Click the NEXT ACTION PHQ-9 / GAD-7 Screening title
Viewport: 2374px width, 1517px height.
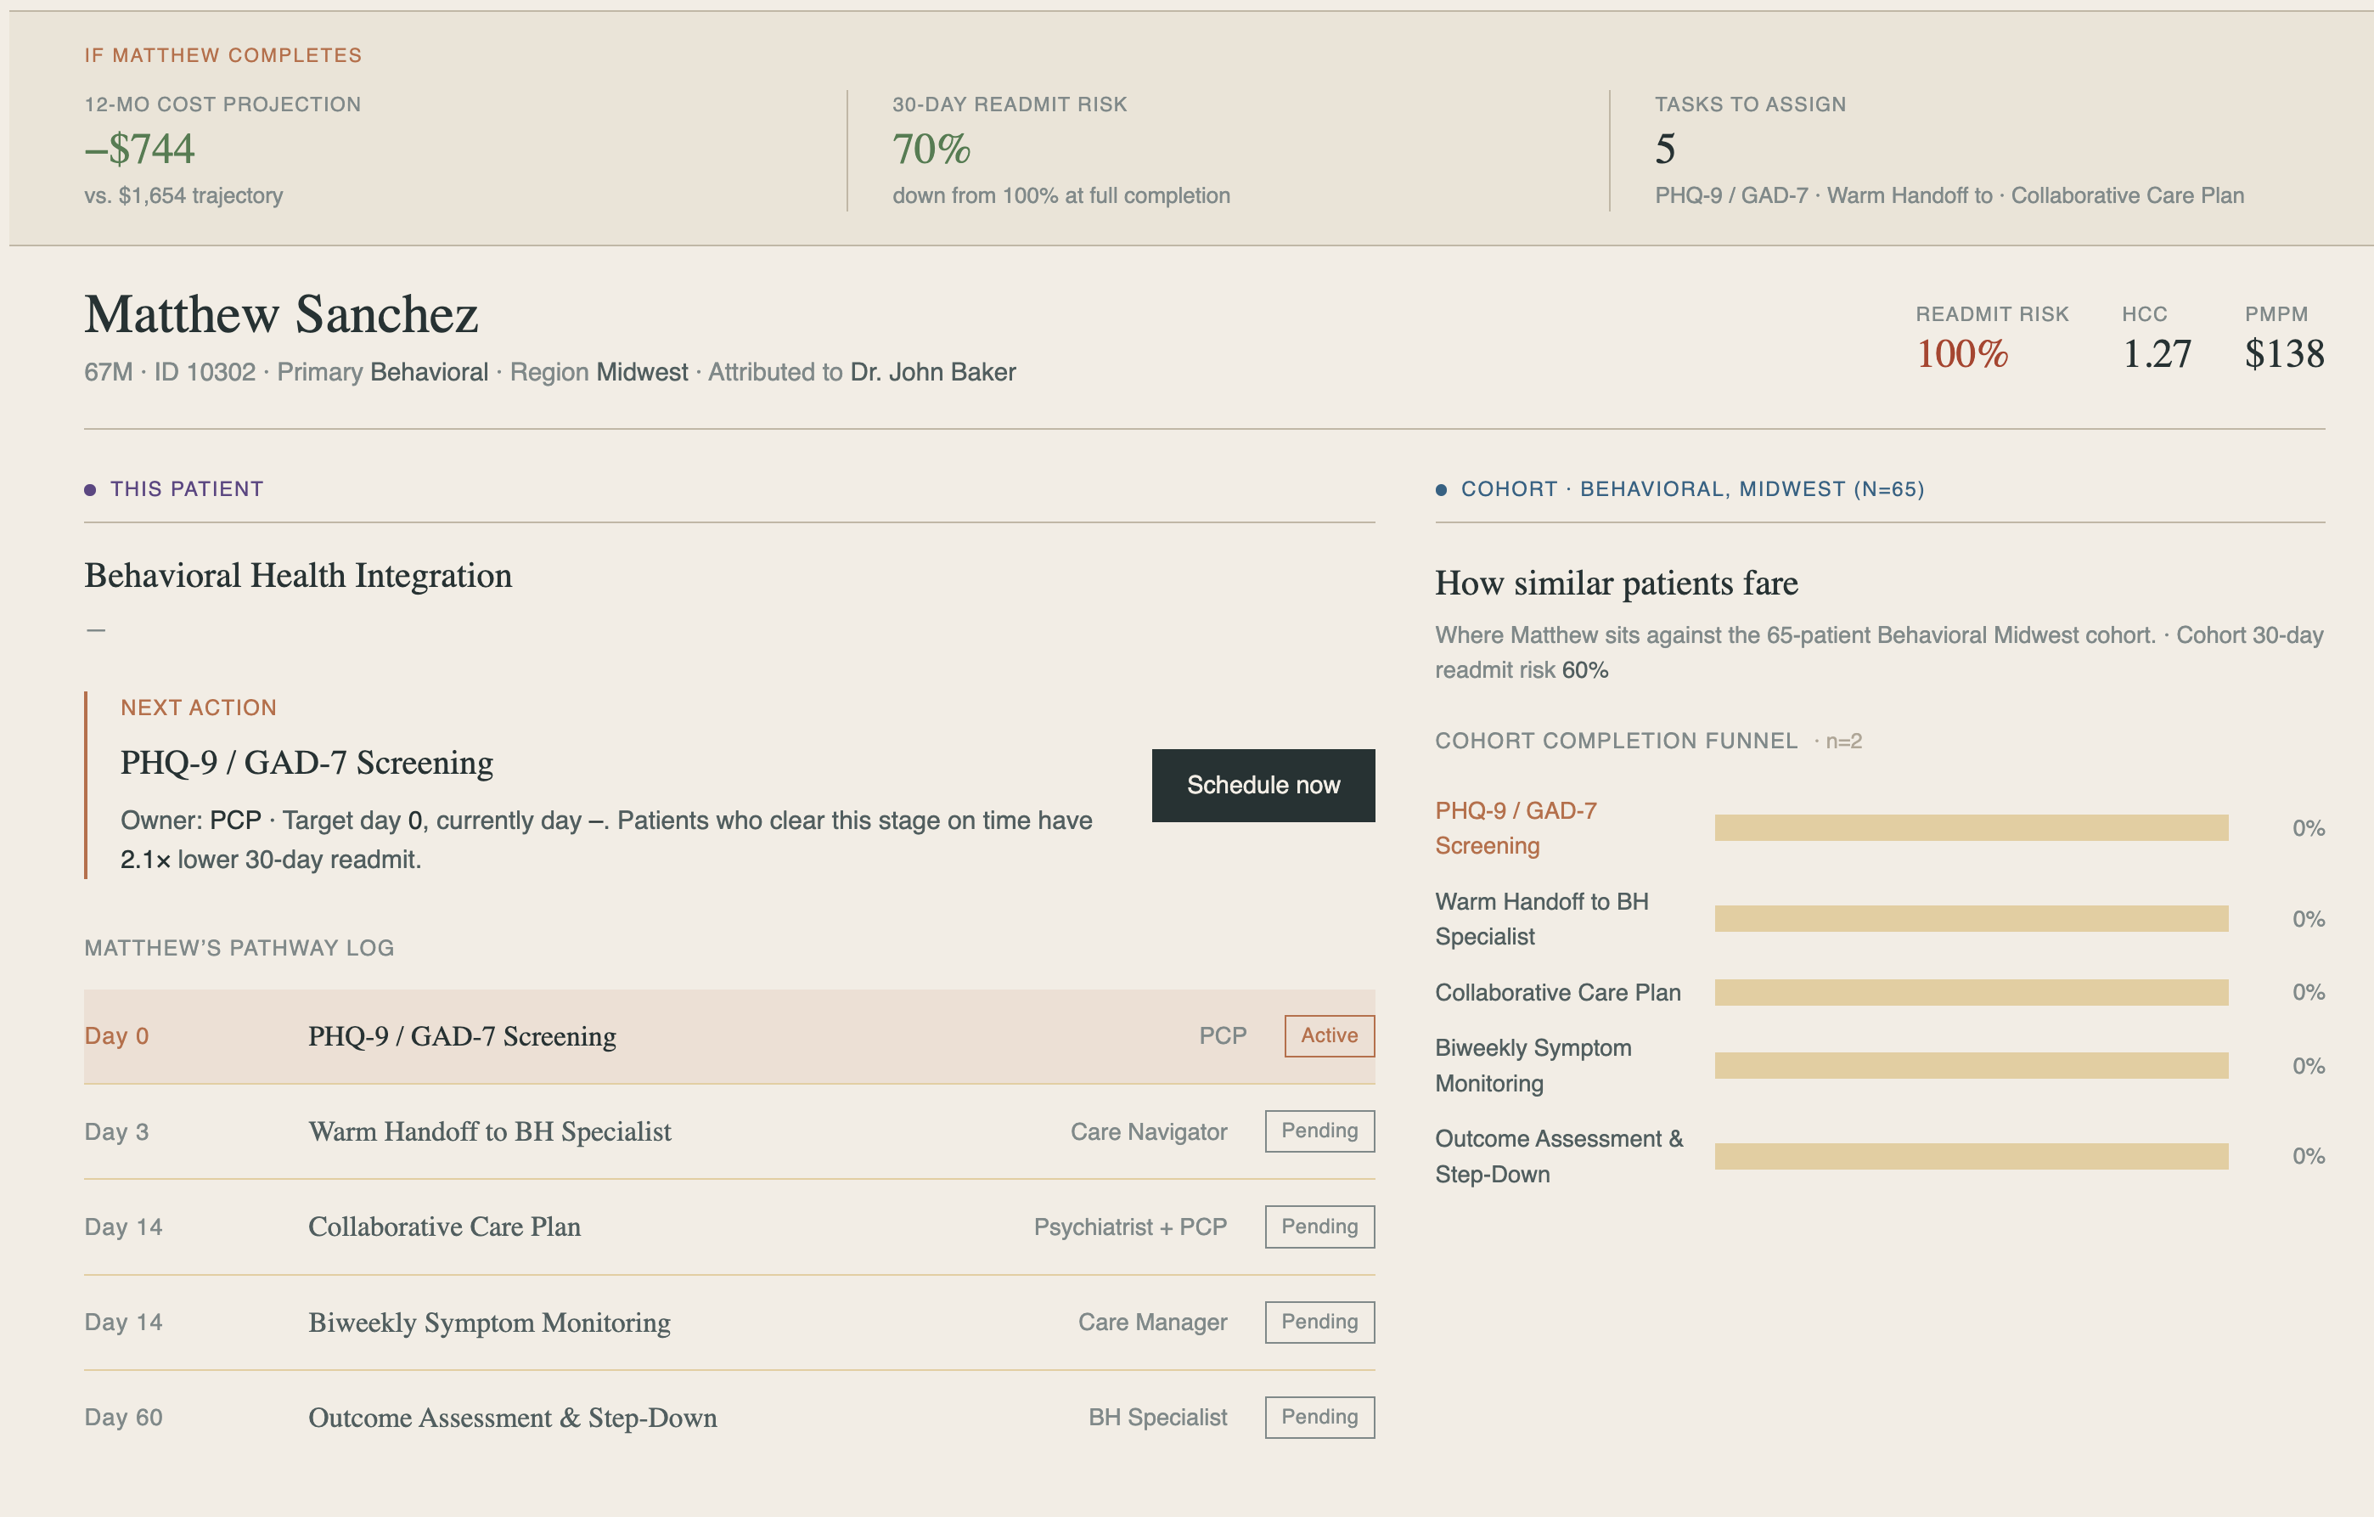coord(307,763)
